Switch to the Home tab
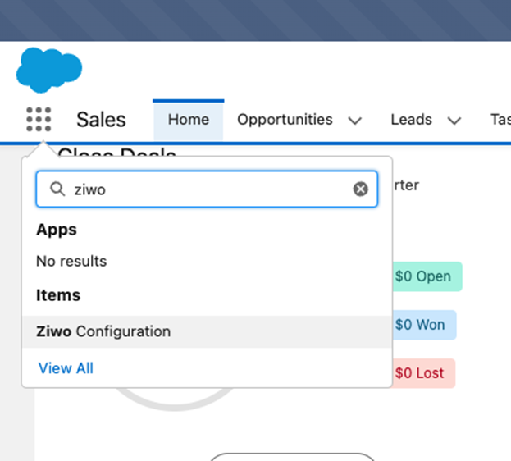The width and height of the screenshot is (511, 461). click(x=189, y=119)
